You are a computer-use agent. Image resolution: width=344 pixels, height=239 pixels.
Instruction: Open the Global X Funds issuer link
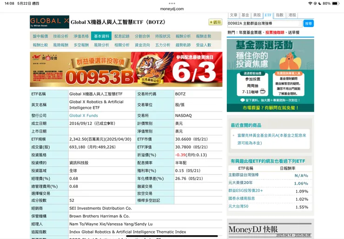tap(84, 115)
